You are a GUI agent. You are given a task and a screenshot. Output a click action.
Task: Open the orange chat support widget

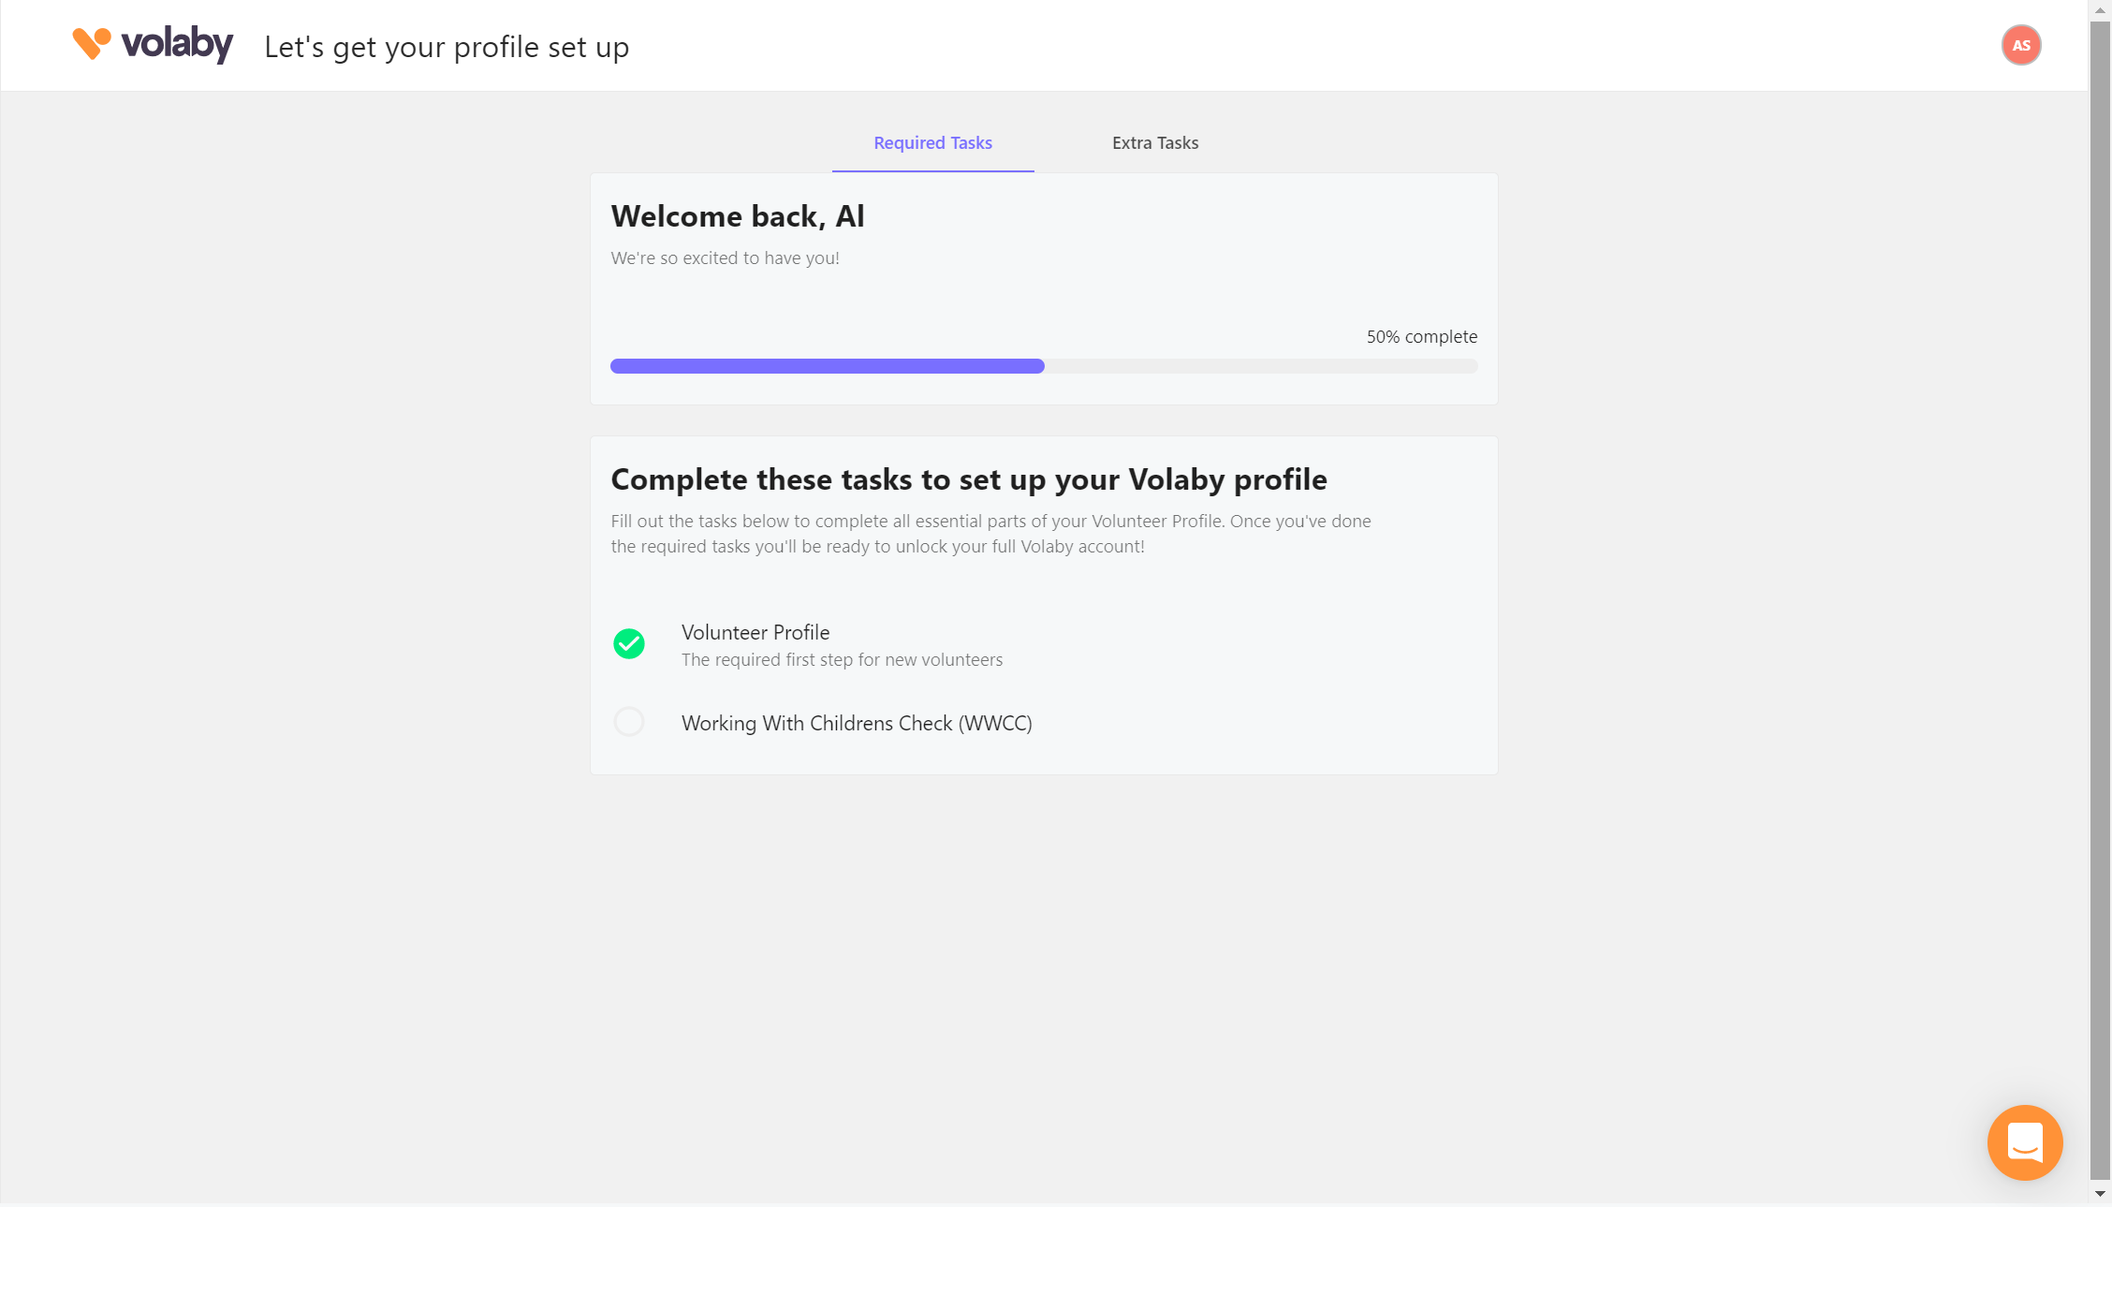click(2024, 1142)
